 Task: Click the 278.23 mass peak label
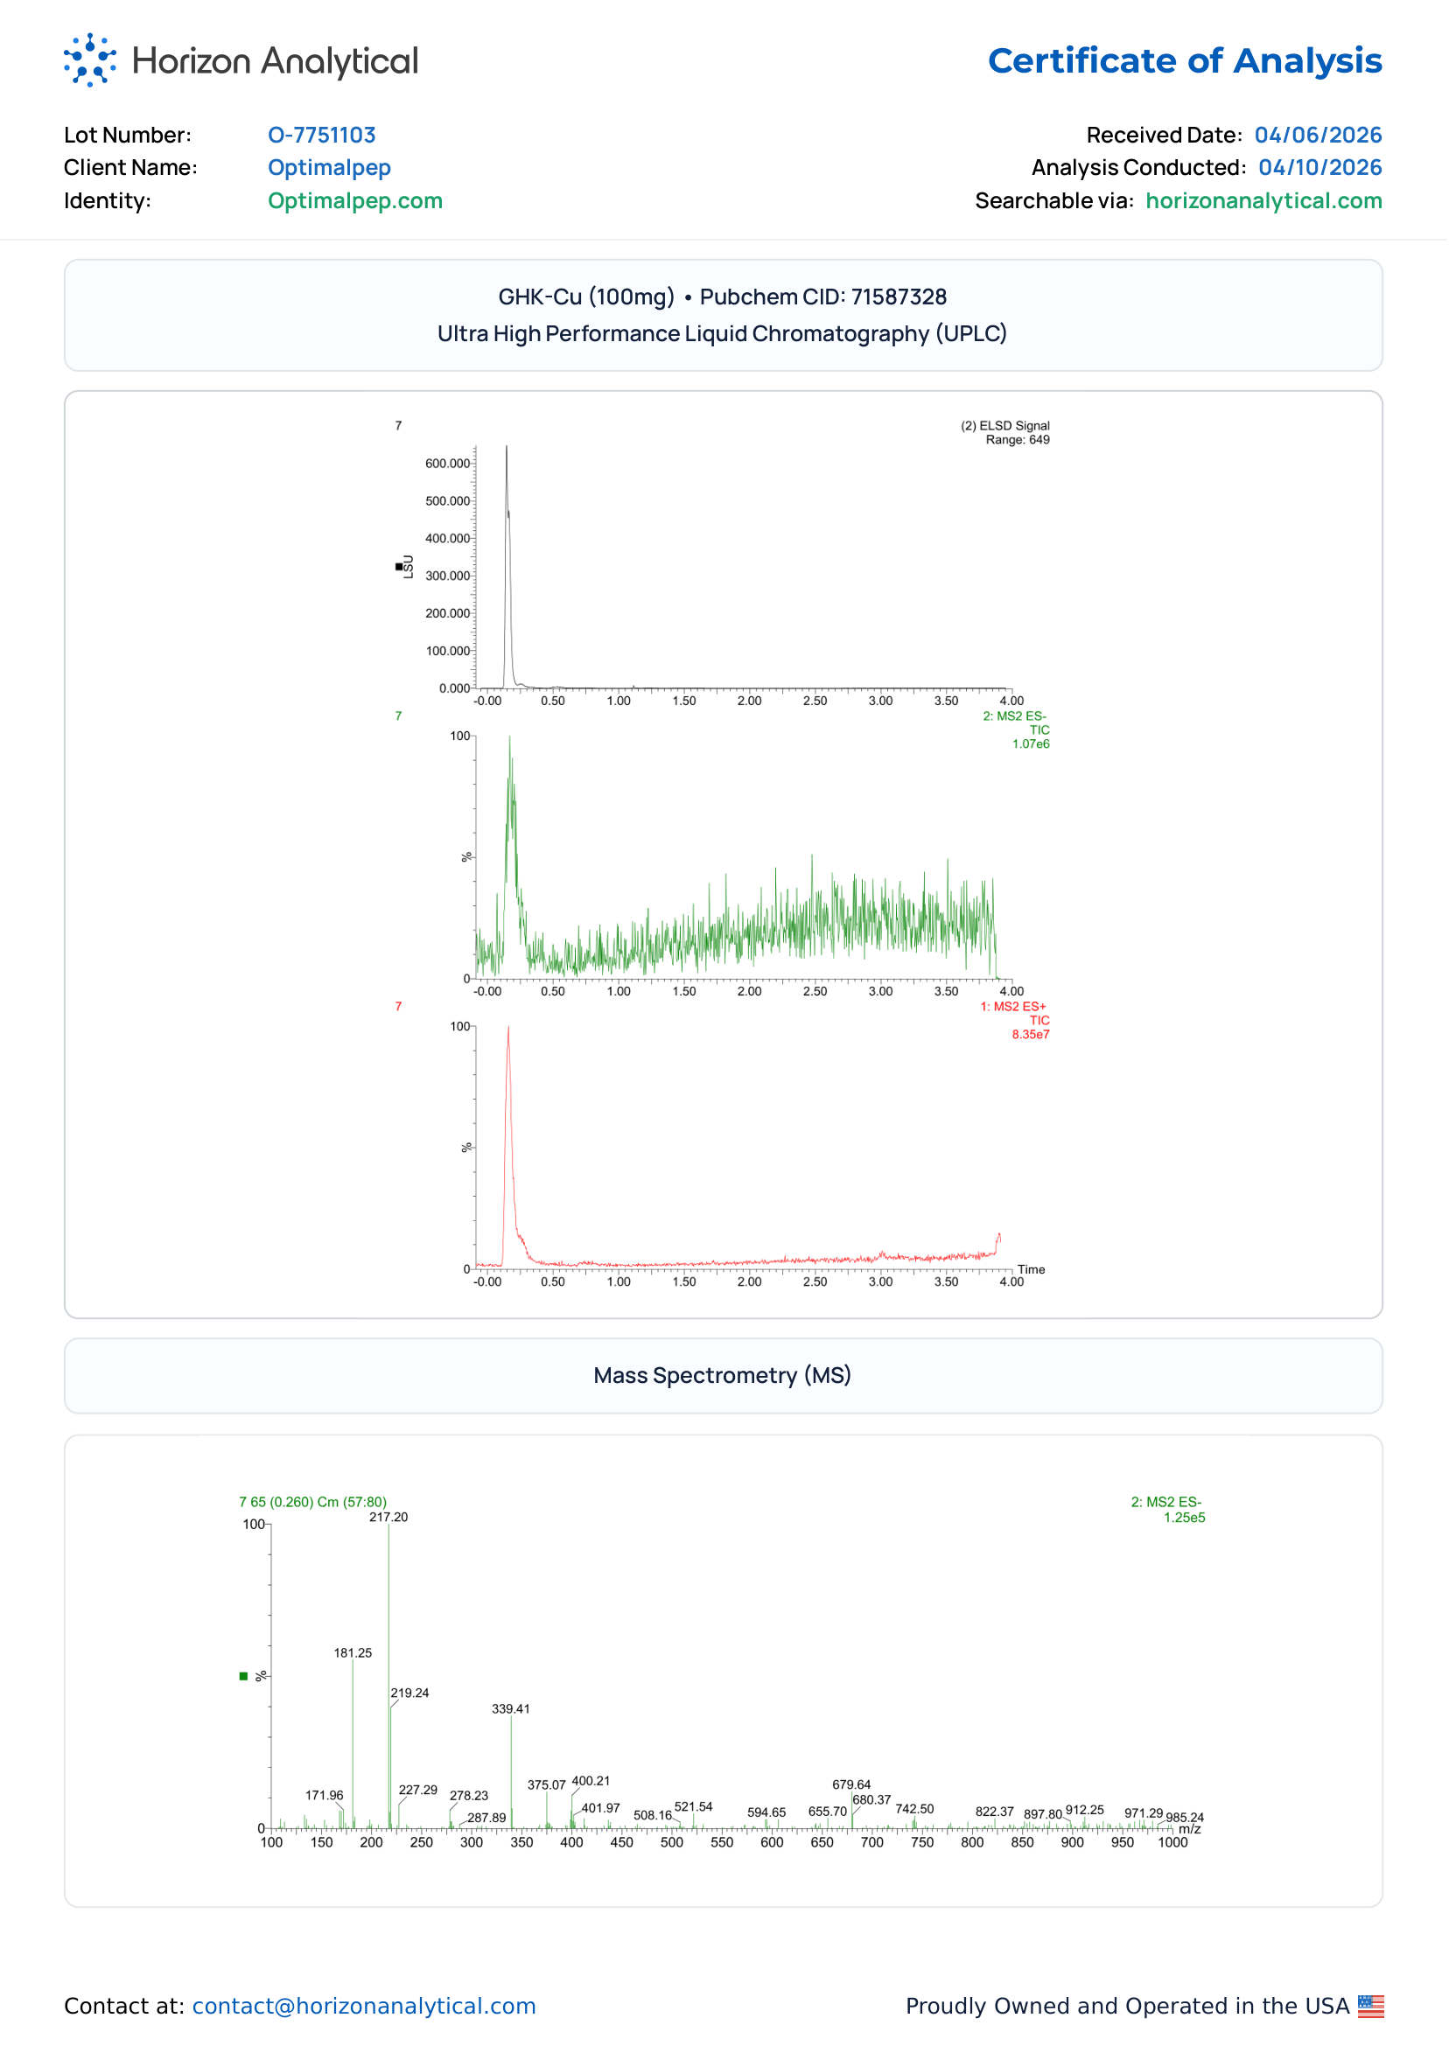(469, 1798)
